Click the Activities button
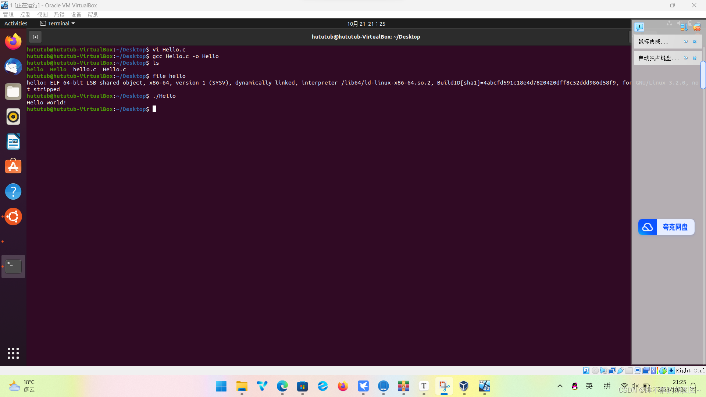706x397 pixels. [16, 24]
